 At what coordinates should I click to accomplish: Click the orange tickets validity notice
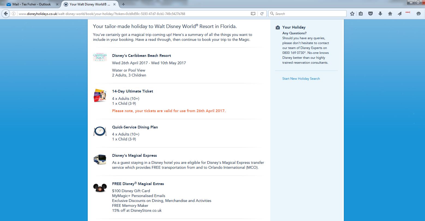pos(169,111)
